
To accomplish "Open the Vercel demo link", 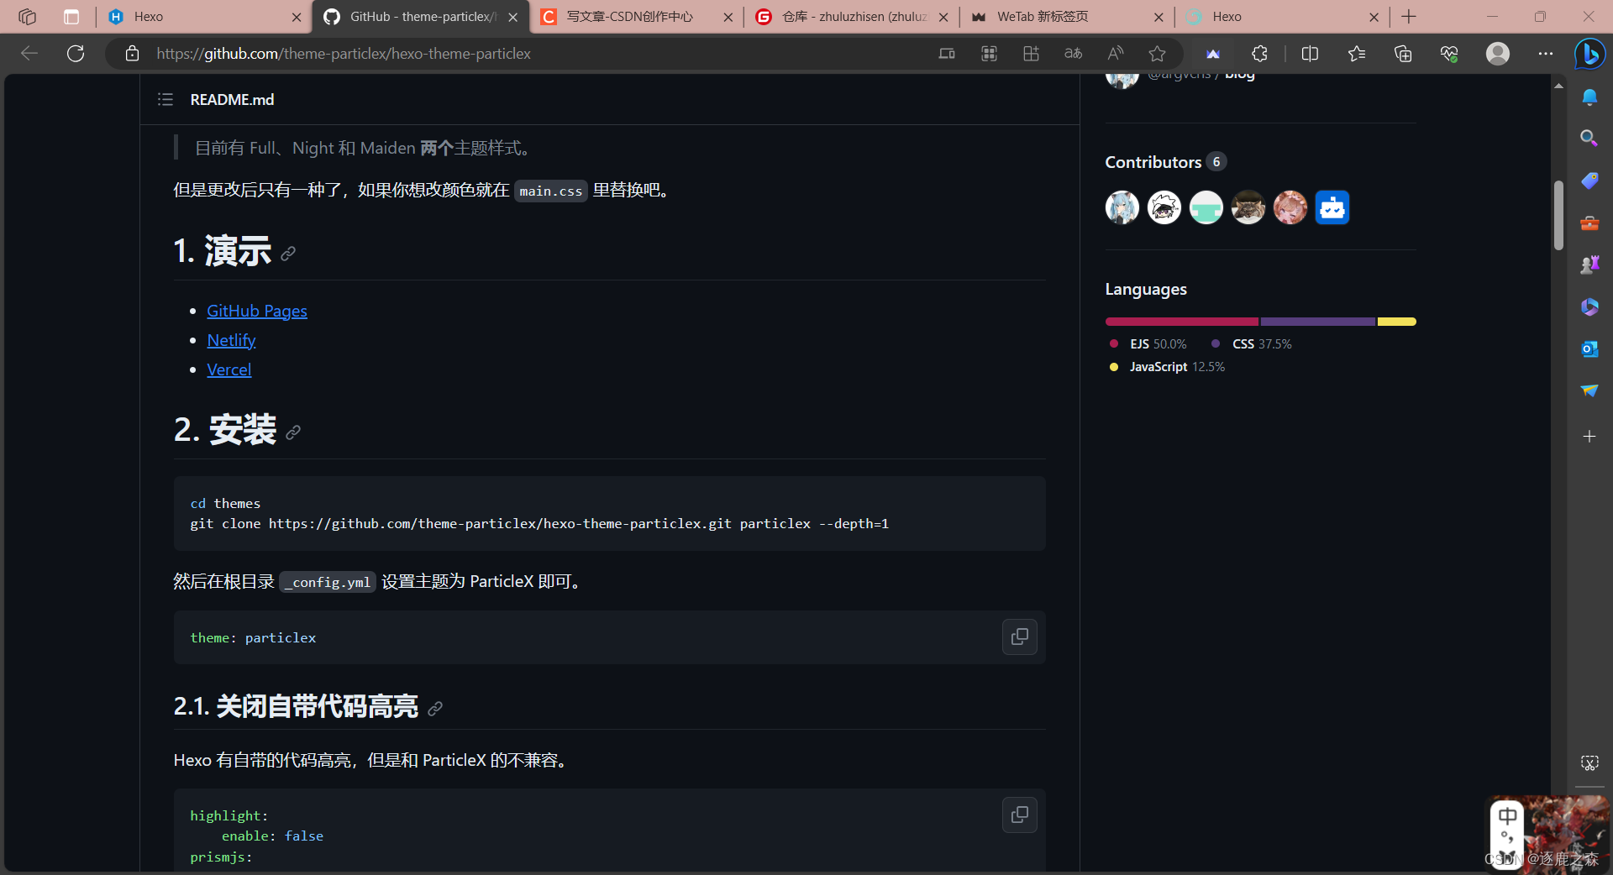I will tap(229, 369).
